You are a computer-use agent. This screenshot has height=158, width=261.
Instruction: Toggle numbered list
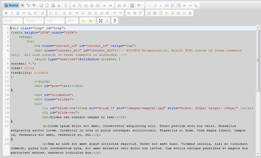click(x=51, y=13)
